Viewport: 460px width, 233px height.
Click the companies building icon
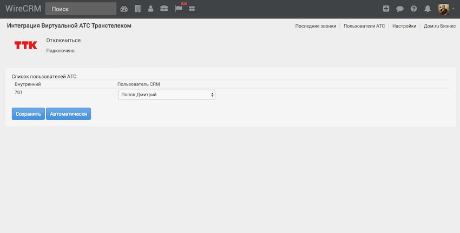(137, 9)
